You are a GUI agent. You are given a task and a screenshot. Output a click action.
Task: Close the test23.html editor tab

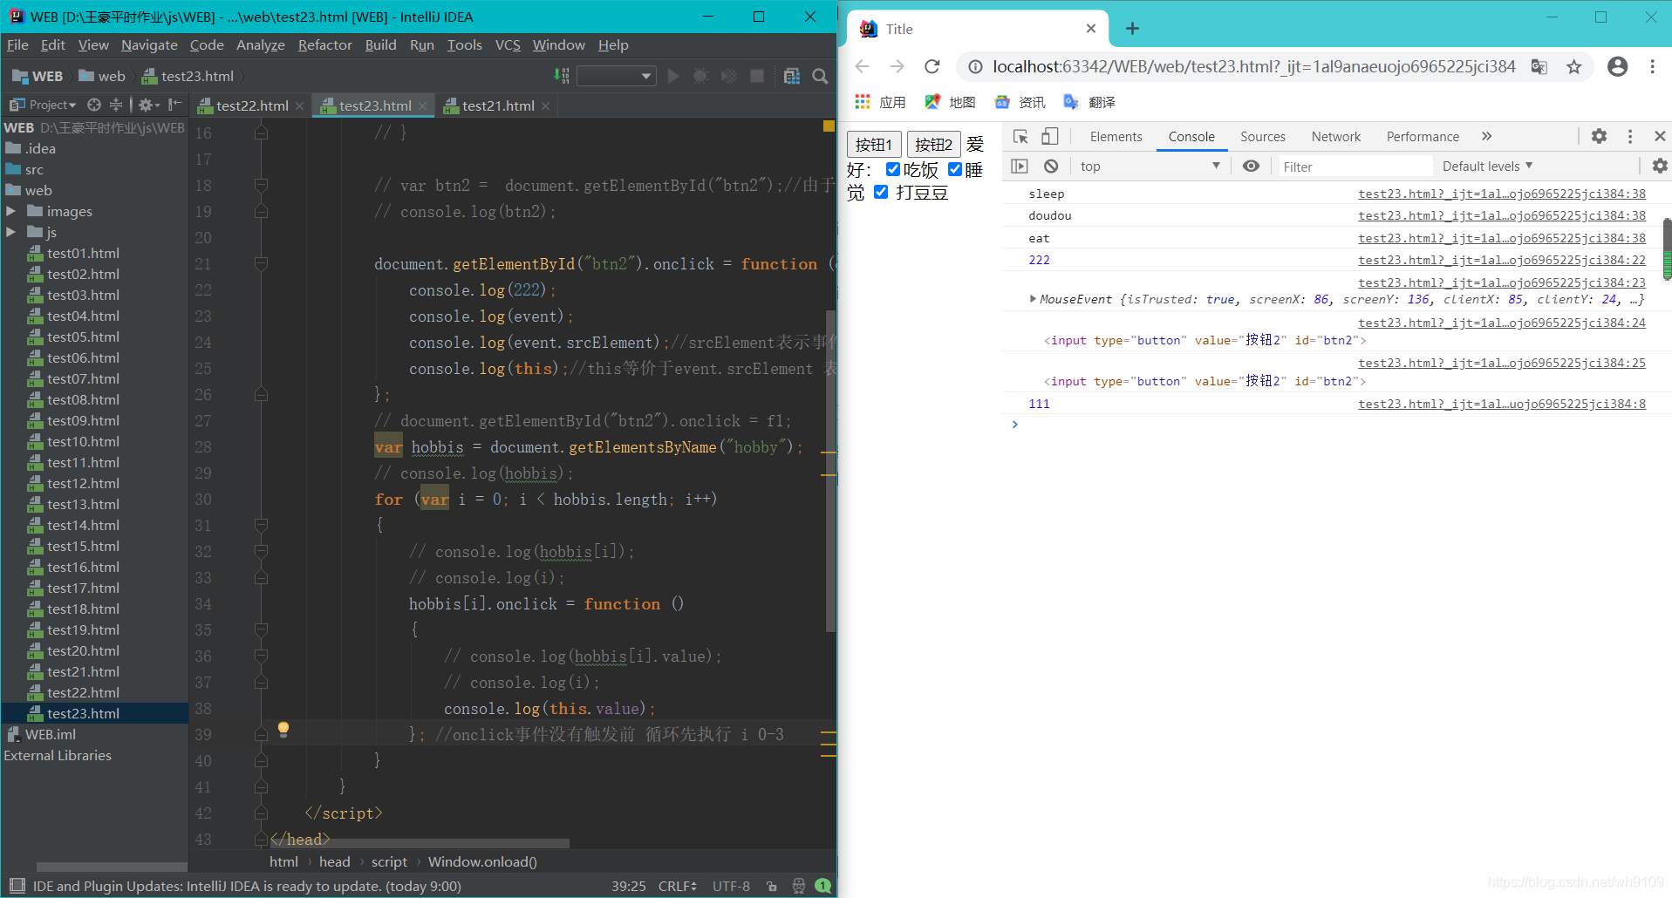click(422, 105)
